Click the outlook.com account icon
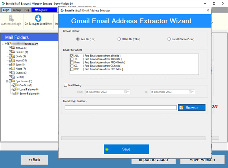This screenshot has height=168, width=228. (9, 43)
